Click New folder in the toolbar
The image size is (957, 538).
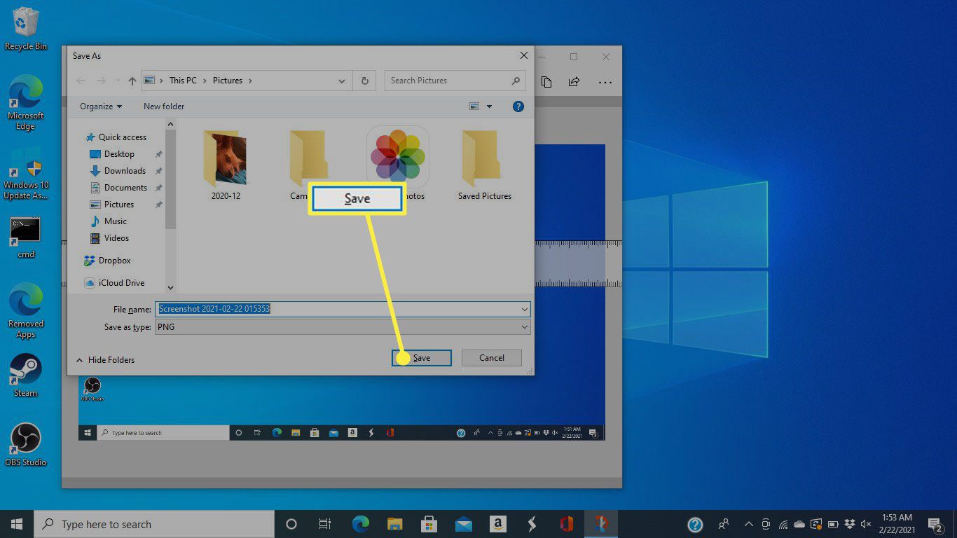[x=164, y=106]
